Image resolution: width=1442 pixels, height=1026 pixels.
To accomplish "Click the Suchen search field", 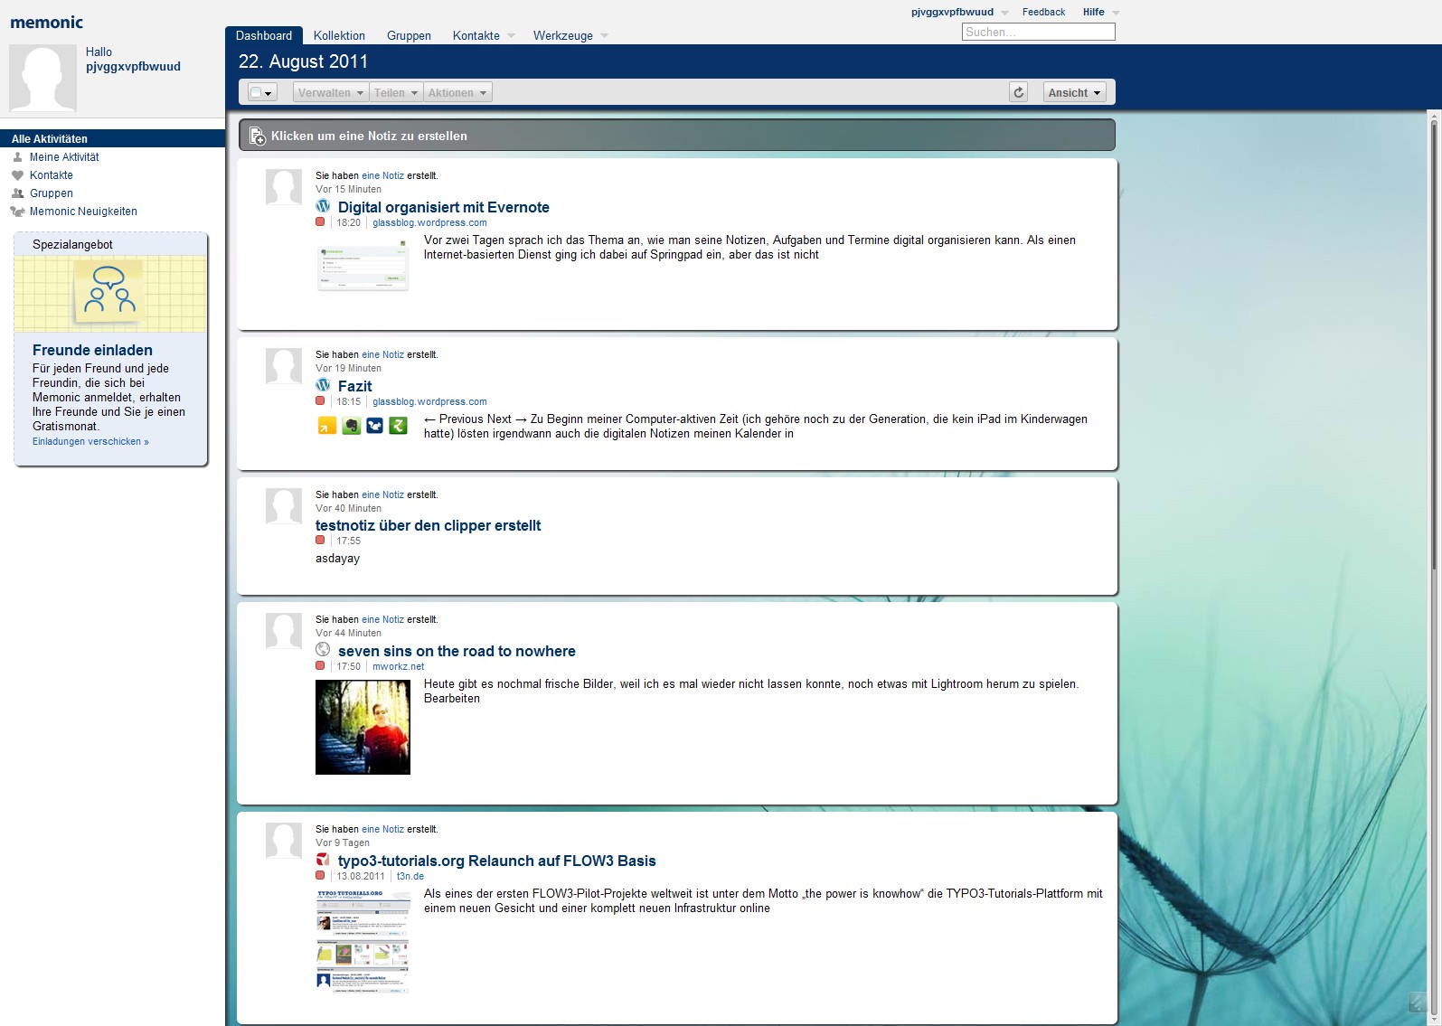I will (1038, 32).
